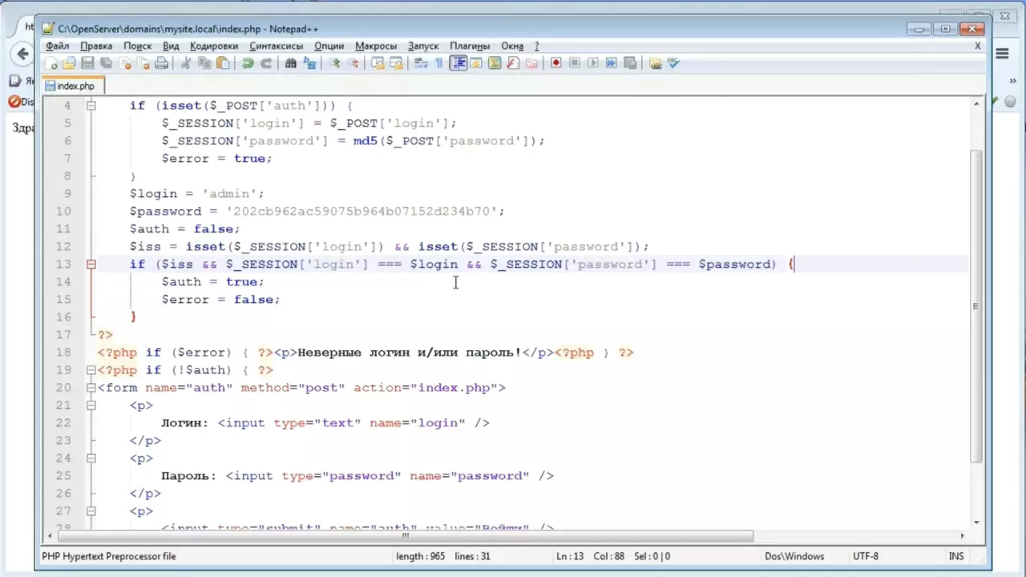
Task: Click the vertical scrollbar thumb in the editor
Action: coord(976,306)
